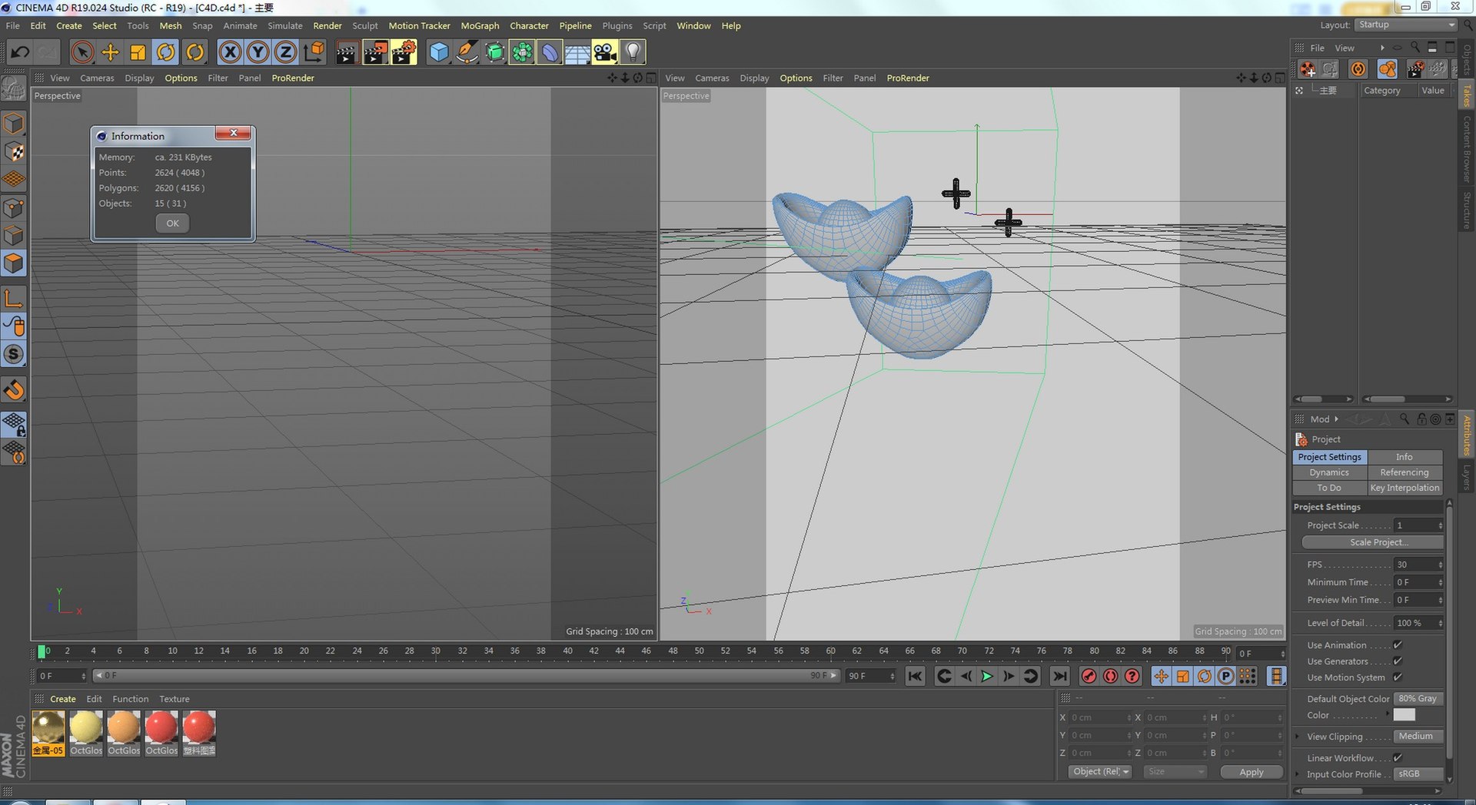Open the material manager Create menu
This screenshot has width=1476, height=805.
[x=63, y=699]
